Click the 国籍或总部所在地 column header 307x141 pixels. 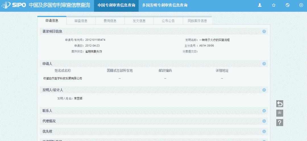tap(120, 71)
